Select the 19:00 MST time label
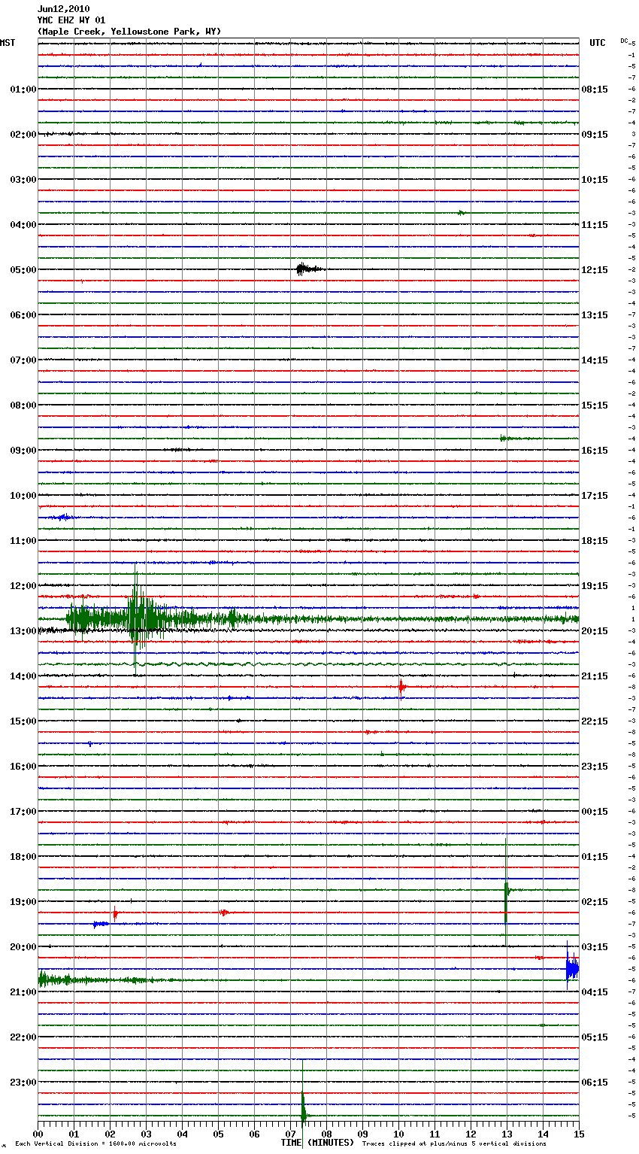 (23, 902)
